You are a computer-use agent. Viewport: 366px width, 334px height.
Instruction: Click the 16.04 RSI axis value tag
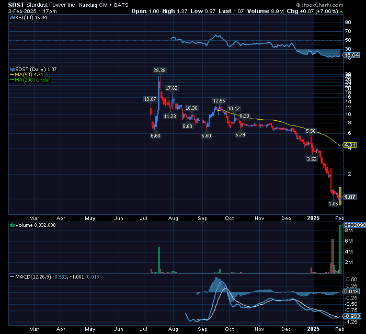click(x=351, y=55)
